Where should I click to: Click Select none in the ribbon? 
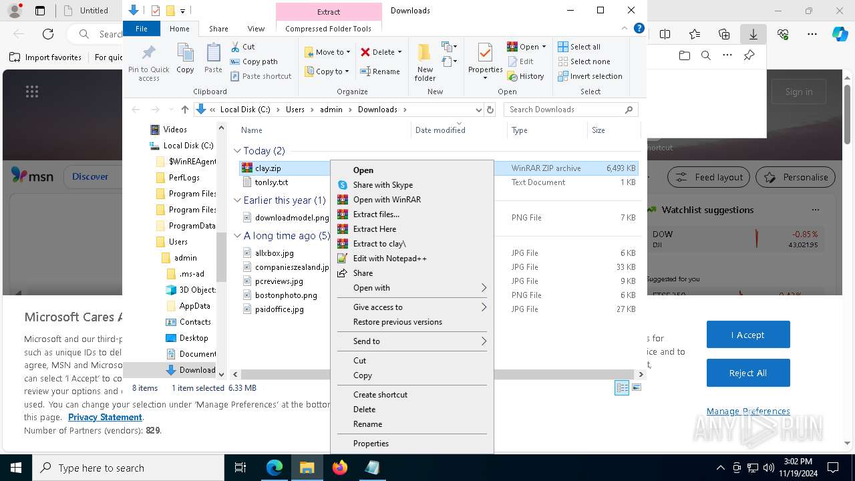tap(584, 61)
